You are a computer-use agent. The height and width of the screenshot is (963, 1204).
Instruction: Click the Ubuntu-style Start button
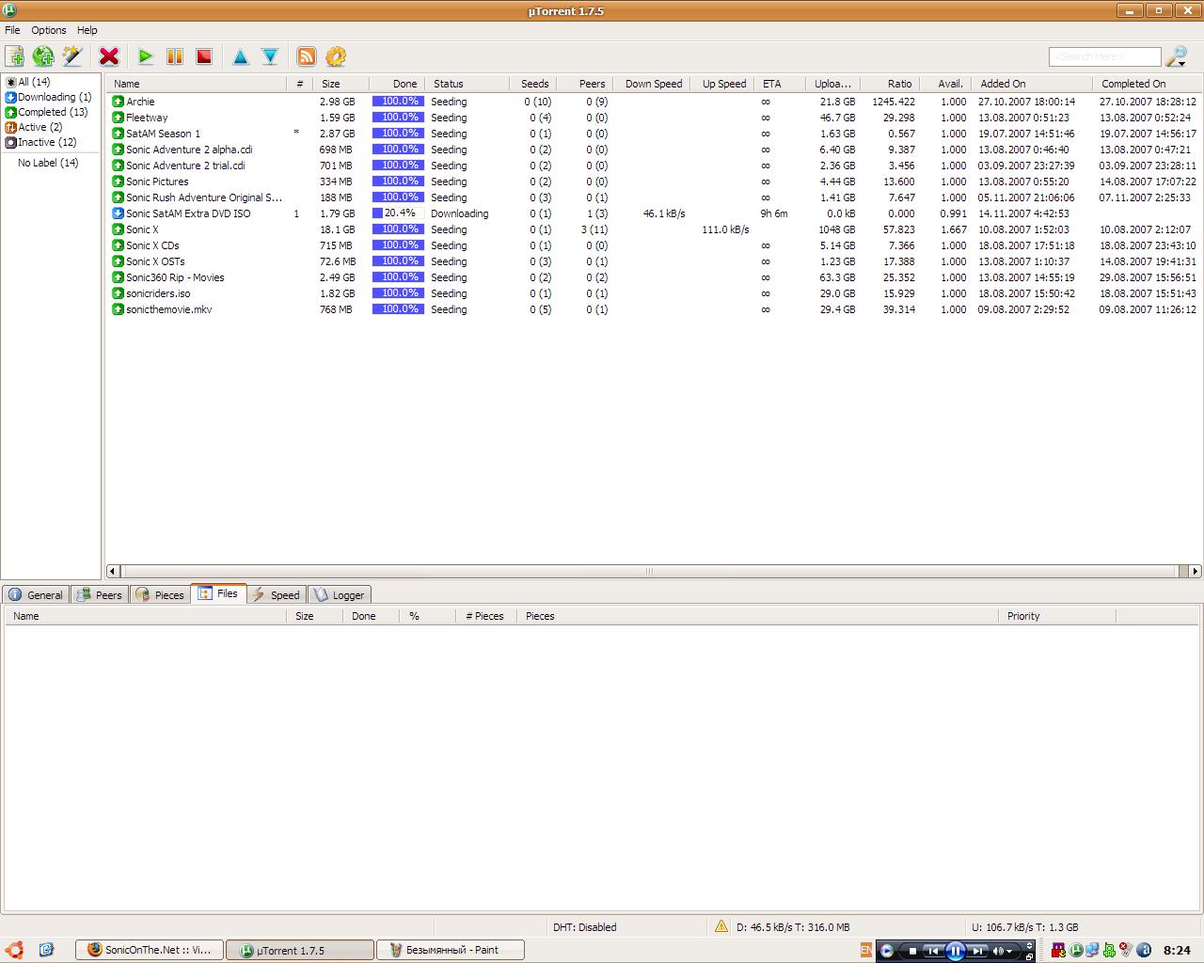coord(13,950)
